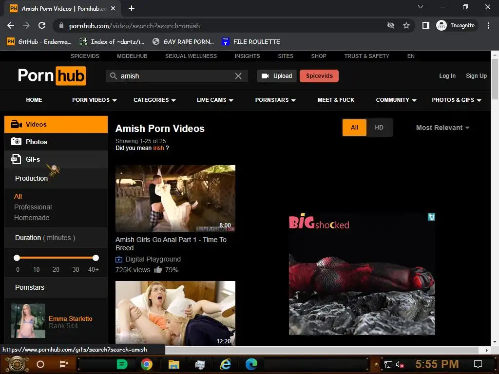Click the red Spicevids button
The width and height of the screenshot is (499, 374).
319,76
